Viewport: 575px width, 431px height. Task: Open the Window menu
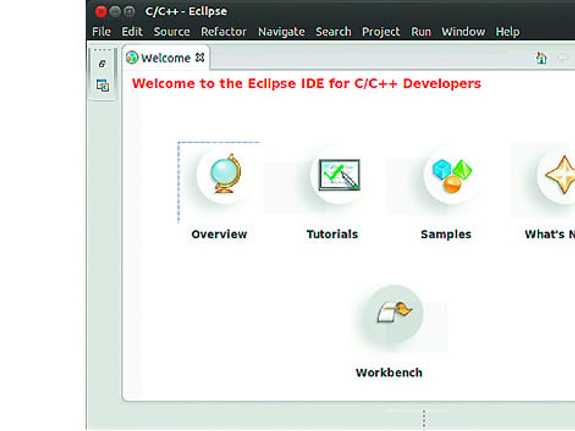coord(463,32)
